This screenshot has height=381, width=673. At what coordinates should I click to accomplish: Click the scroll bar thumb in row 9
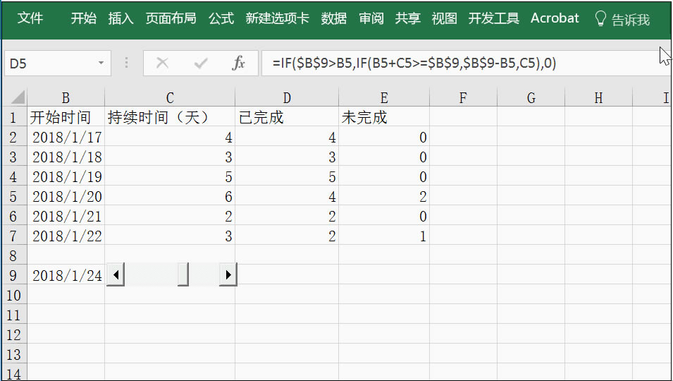click(183, 274)
